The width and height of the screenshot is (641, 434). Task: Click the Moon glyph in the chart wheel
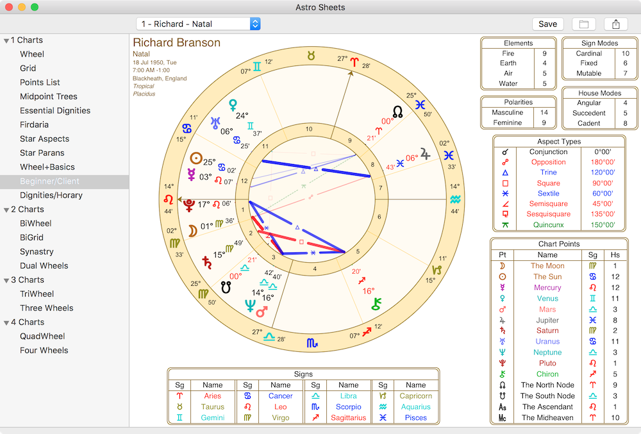coord(192,231)
